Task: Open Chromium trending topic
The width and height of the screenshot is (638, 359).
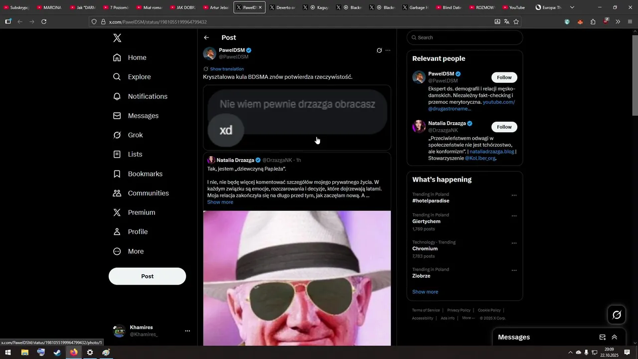Action: click(x=425, y=249)
